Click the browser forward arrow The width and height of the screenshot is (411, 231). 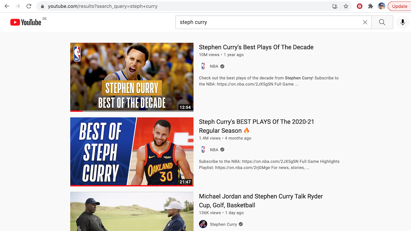[18, 6]
